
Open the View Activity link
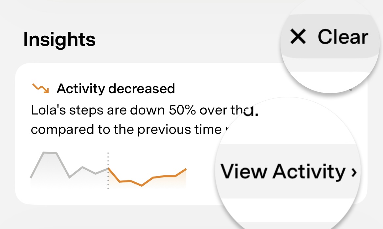[282, 171]
